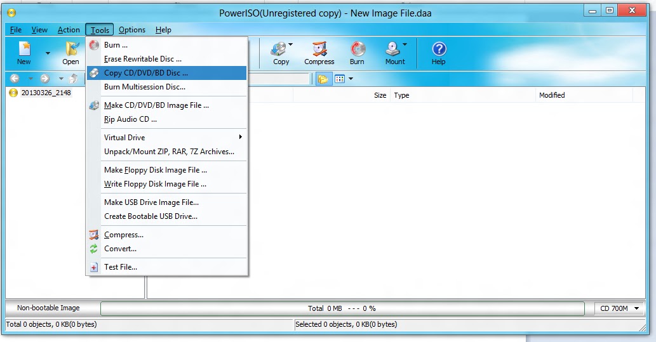Choose Make USB Drive Image File...
The image size is (656, 342).
tap(167, 202)
